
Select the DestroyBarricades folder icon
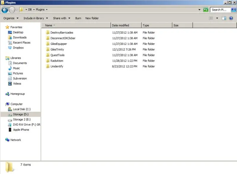48,32
